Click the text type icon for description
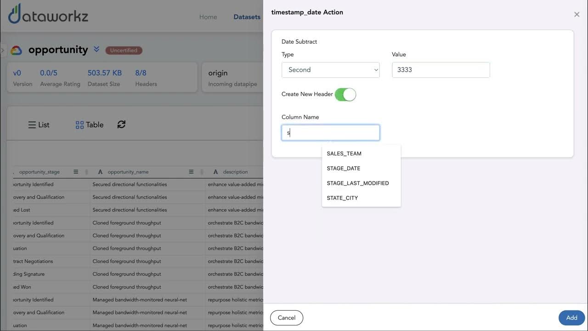The width and height of the screenshot is (588, 331). point(215,172)
